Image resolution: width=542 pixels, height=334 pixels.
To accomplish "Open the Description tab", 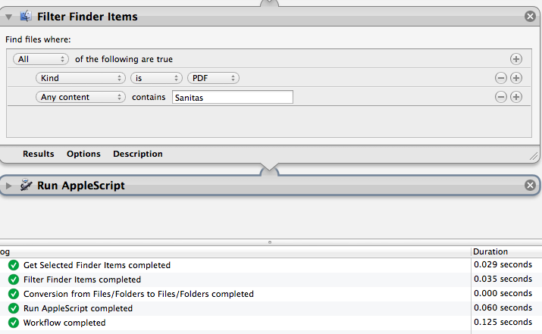I will 138,154.
